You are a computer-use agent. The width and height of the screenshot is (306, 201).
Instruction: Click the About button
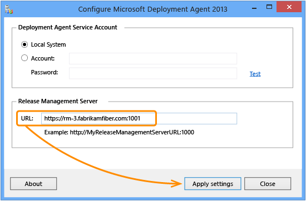tap(33, 184)
